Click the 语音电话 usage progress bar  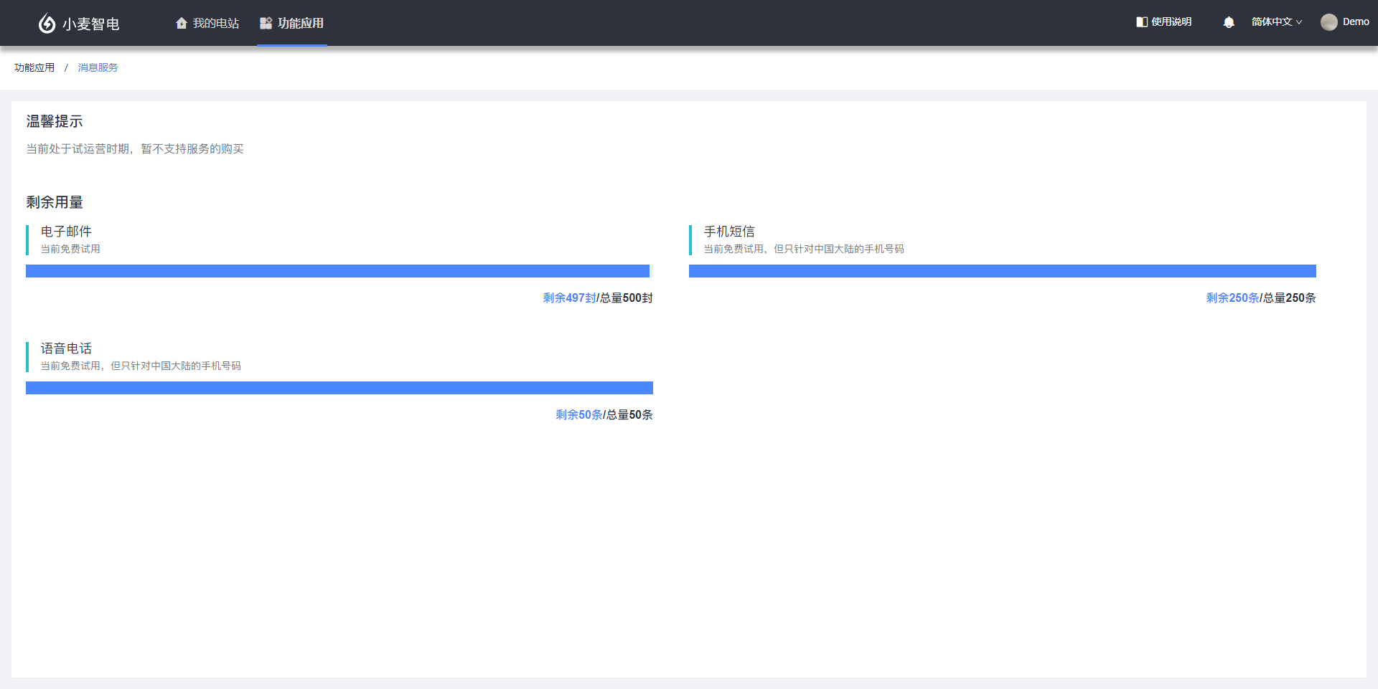(x=339, y=388)
